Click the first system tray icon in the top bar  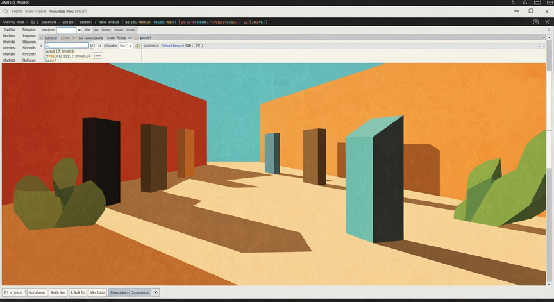pos(513,3)
